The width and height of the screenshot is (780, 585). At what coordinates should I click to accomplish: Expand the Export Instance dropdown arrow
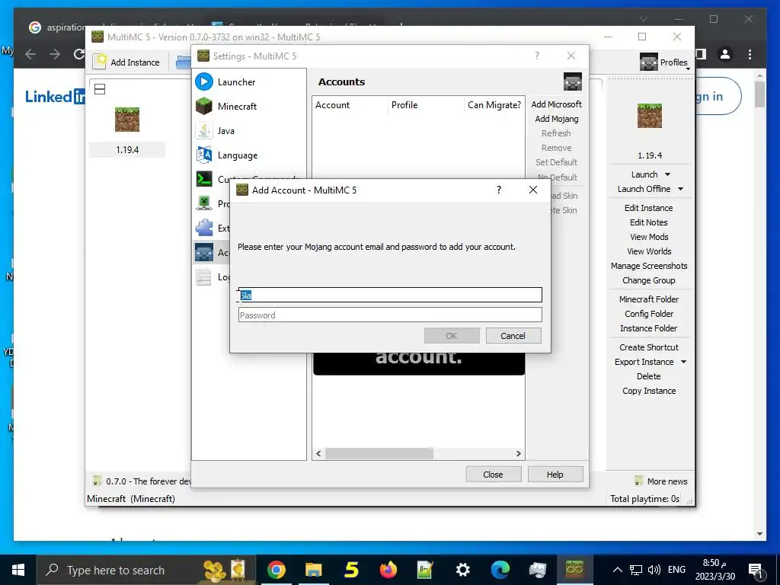[683, 362]
